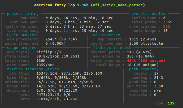The width and height of the screenshot is (183, 108).
Task: Click the total execs value '136M'
Action: [x=41, y=61]
